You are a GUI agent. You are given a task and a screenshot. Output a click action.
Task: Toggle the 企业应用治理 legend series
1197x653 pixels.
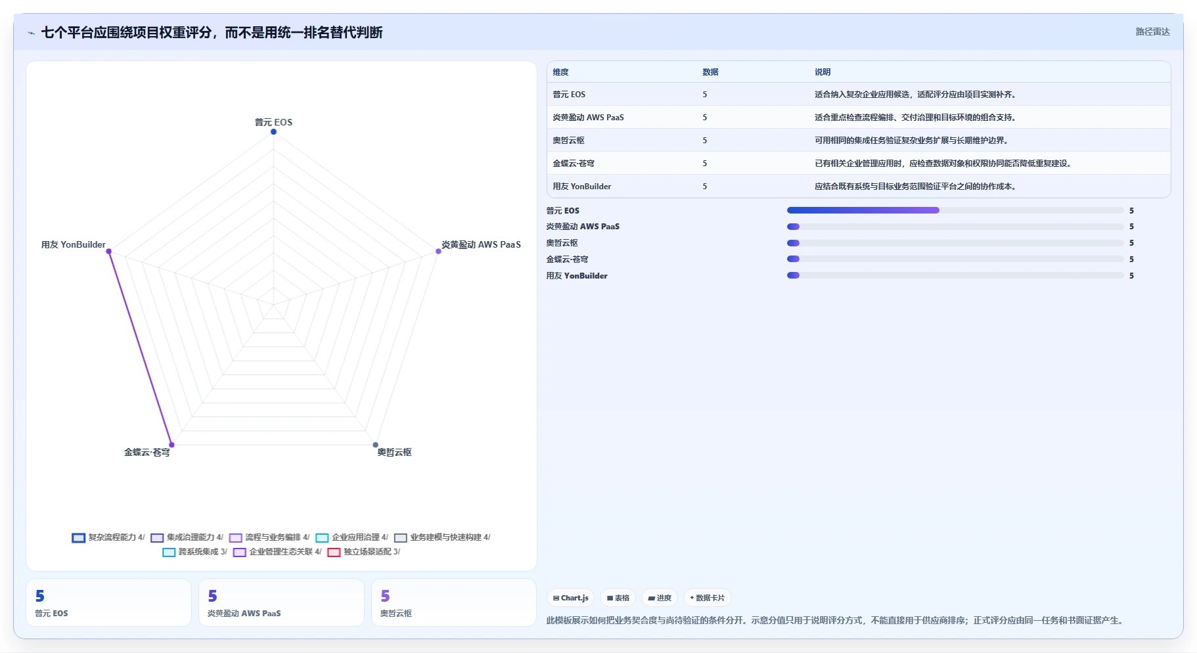click(352, 537)
